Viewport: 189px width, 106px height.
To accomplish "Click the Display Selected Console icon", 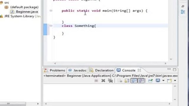I will point(158,80).
